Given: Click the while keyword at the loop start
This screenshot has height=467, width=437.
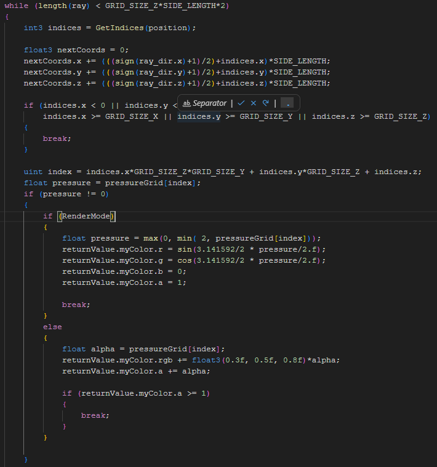Looking at the screenshot, I should click(16, 6).
